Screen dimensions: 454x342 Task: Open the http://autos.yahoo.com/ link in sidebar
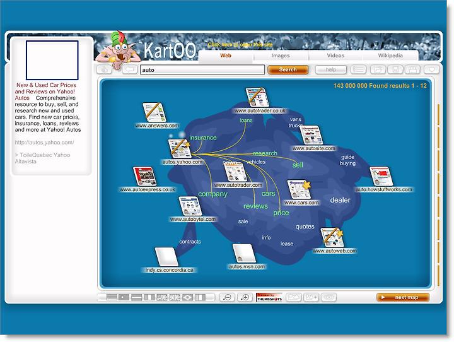pos(44,143)
